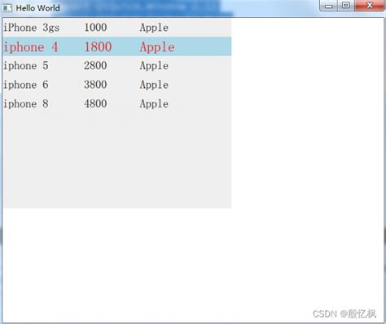Close the Hello World window
The image size is (386, 324).
pyautogui.click(x=369, y=6)
